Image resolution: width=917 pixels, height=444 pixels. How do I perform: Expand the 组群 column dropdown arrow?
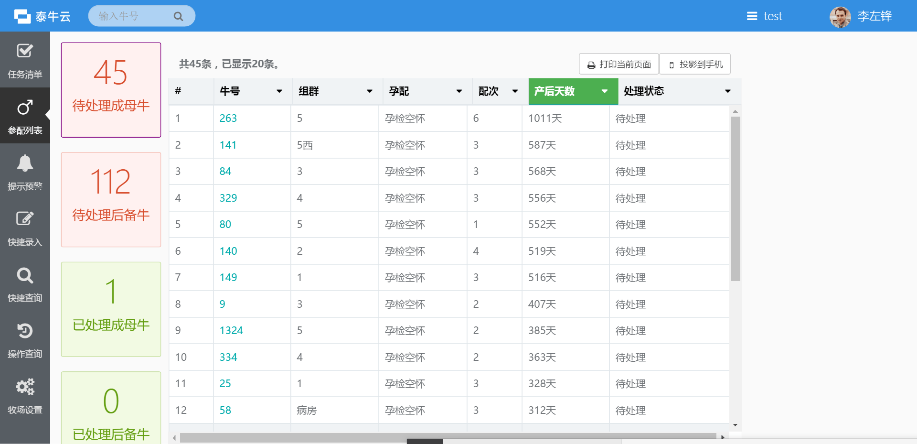(x=369, y=91)
